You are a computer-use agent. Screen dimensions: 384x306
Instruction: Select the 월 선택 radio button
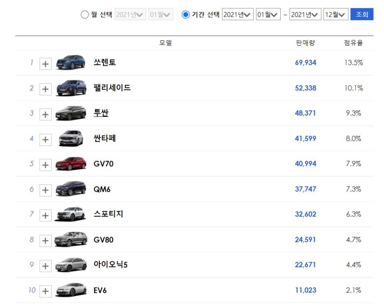coord(85,14)
